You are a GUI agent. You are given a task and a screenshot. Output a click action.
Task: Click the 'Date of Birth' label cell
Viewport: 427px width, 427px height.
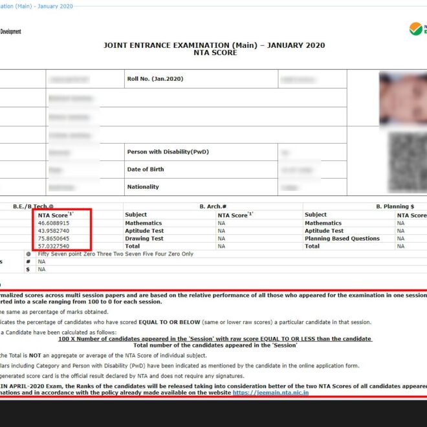click(146, 170)
